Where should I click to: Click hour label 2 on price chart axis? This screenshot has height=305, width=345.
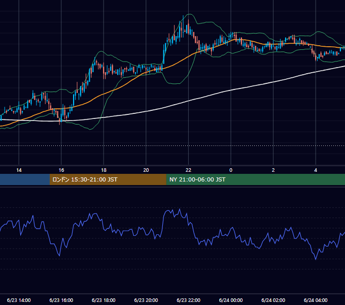[x=273, y=170]
